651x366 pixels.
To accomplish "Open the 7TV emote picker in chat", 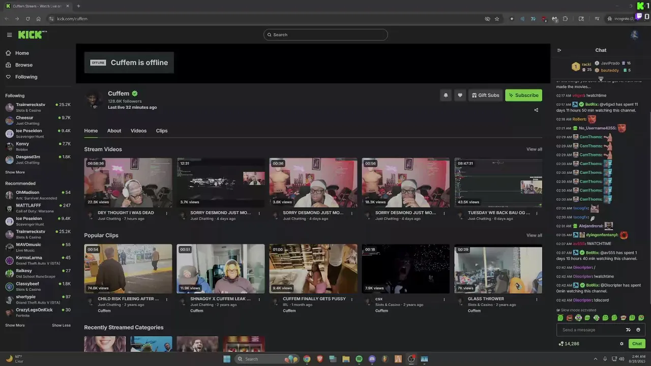I will coord(628,330).
